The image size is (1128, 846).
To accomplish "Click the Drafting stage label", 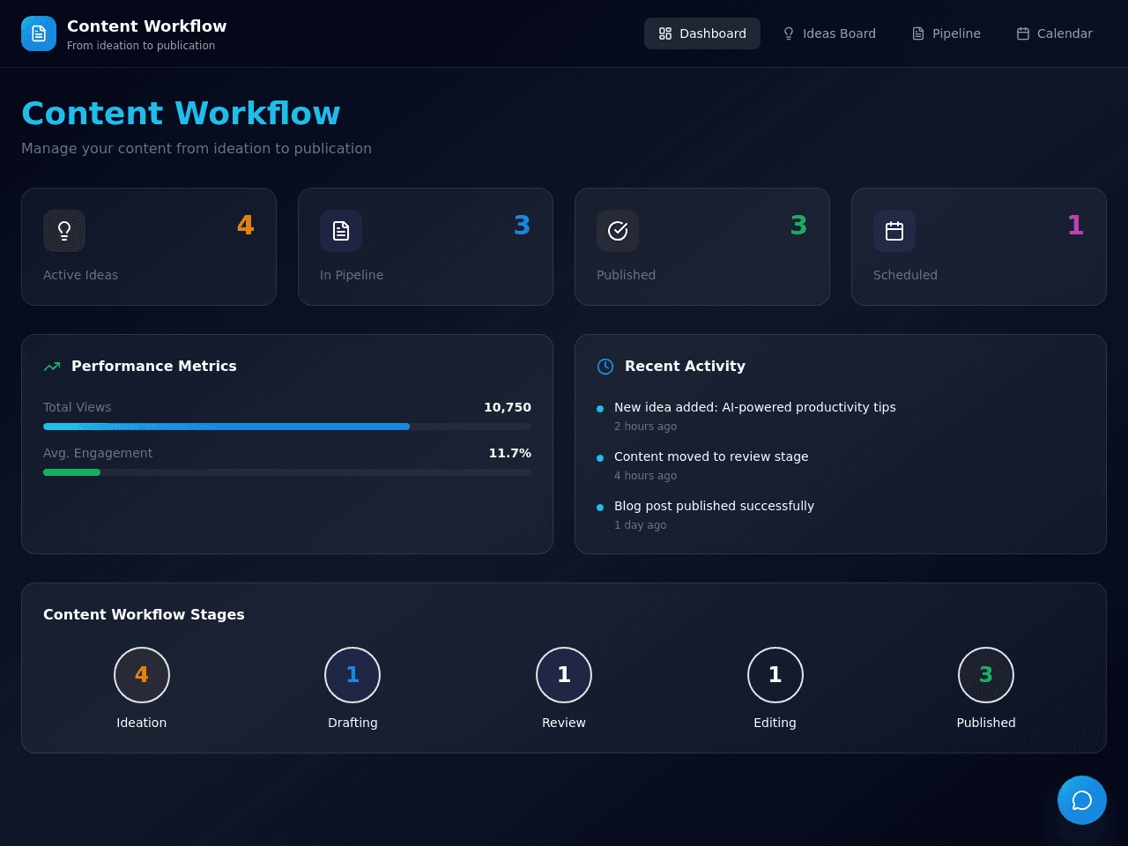I will point(352,723).
